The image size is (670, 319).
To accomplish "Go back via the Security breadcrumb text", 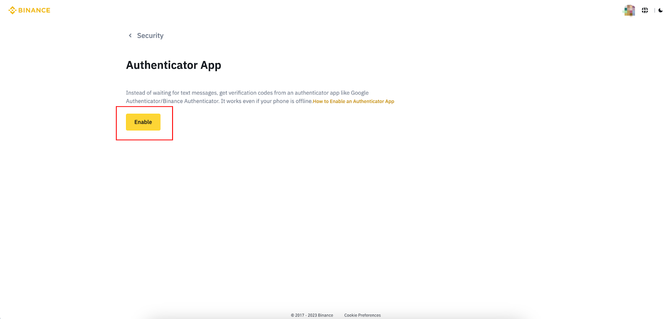I will click(x=150, y=36).
